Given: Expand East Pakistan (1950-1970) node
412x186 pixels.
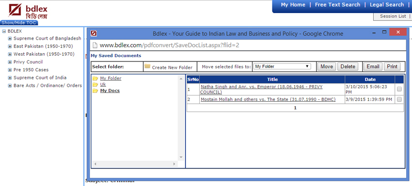Looking at the screenshot, I should 10,46.
